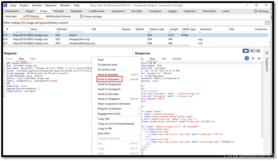Open the Repeater menu in menu bar
Image resolution: width=278 pixels, height=161 pixels.
pyautogui.click(x=51, y=5)
